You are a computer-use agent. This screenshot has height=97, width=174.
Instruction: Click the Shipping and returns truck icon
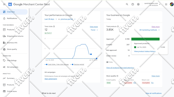point(4,36)
